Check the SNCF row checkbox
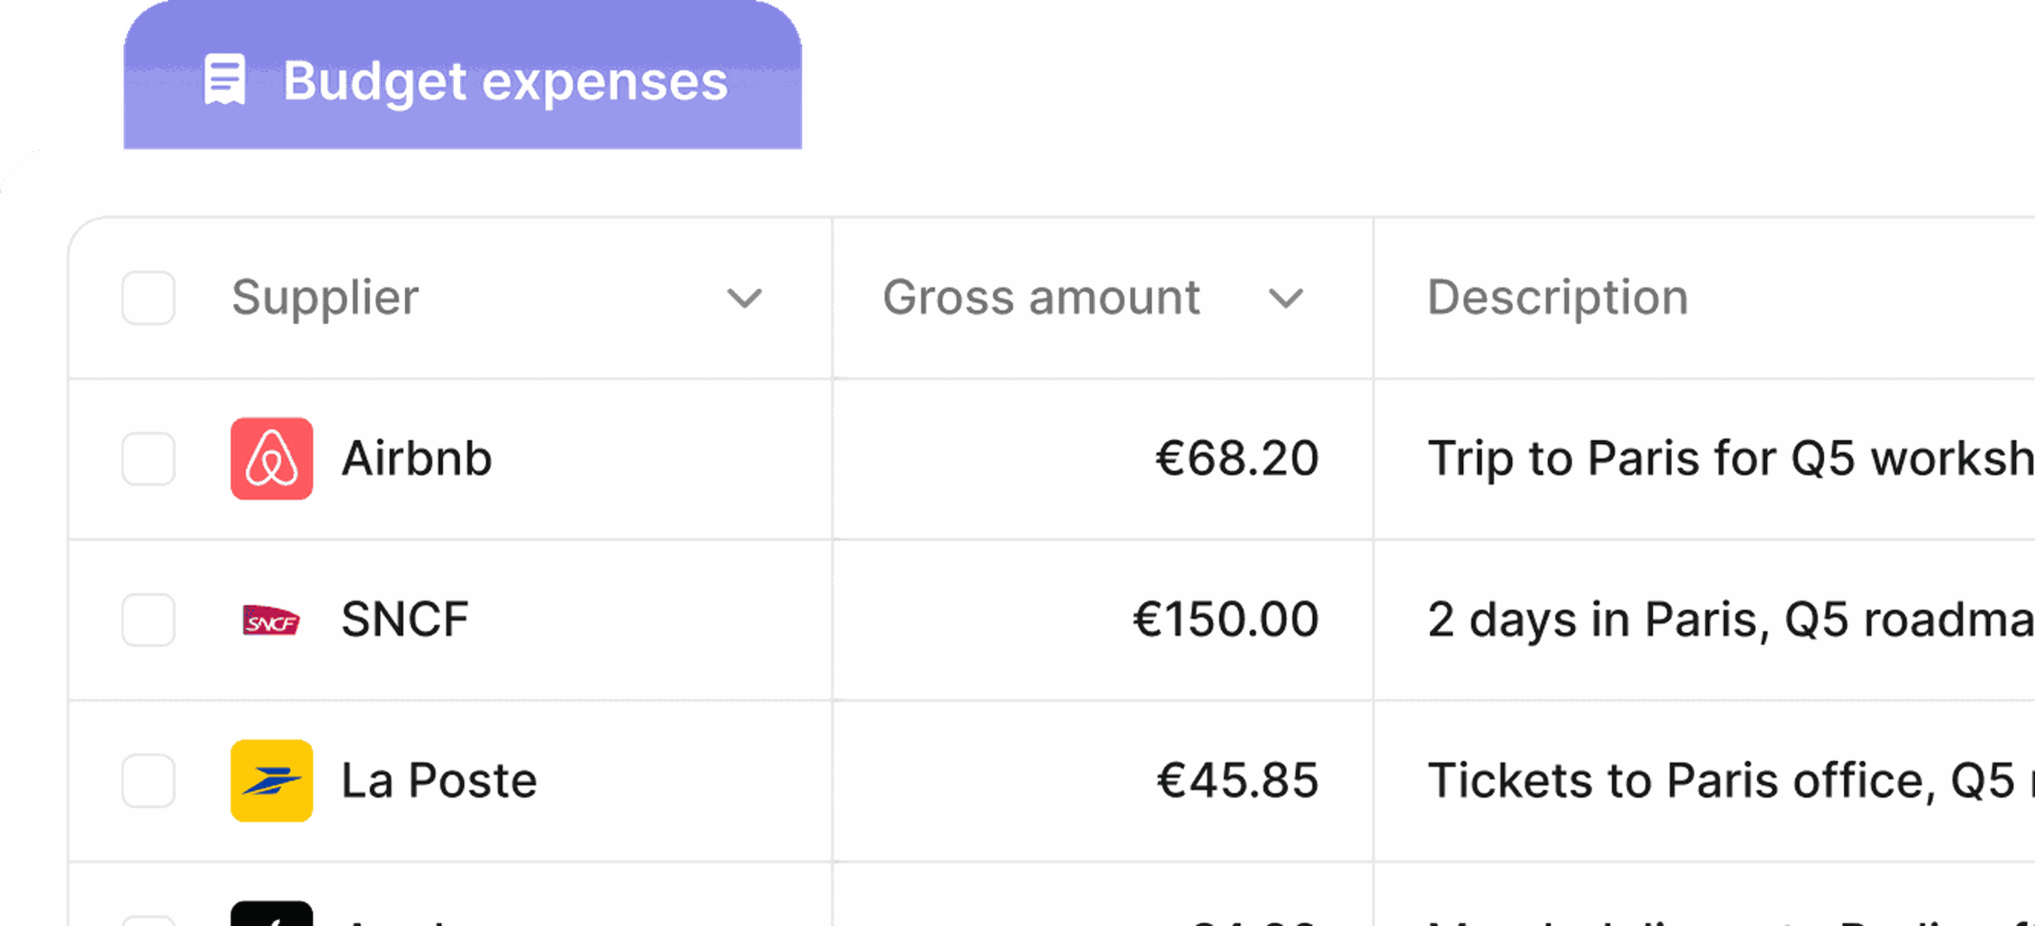This screenshot has width=2035, height=926. (x=148, y=620)
